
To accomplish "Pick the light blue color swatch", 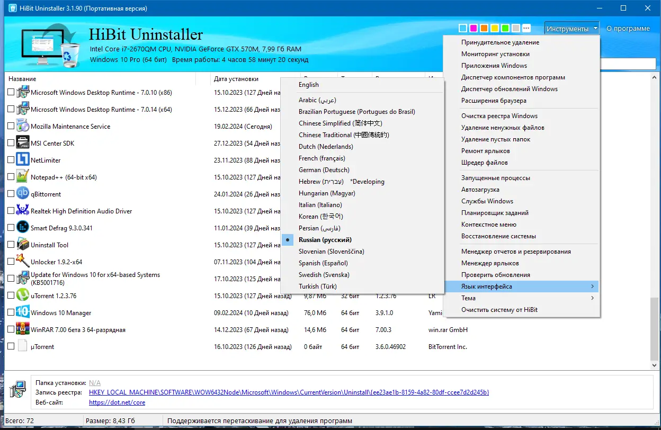I will (x=463, y=28).
